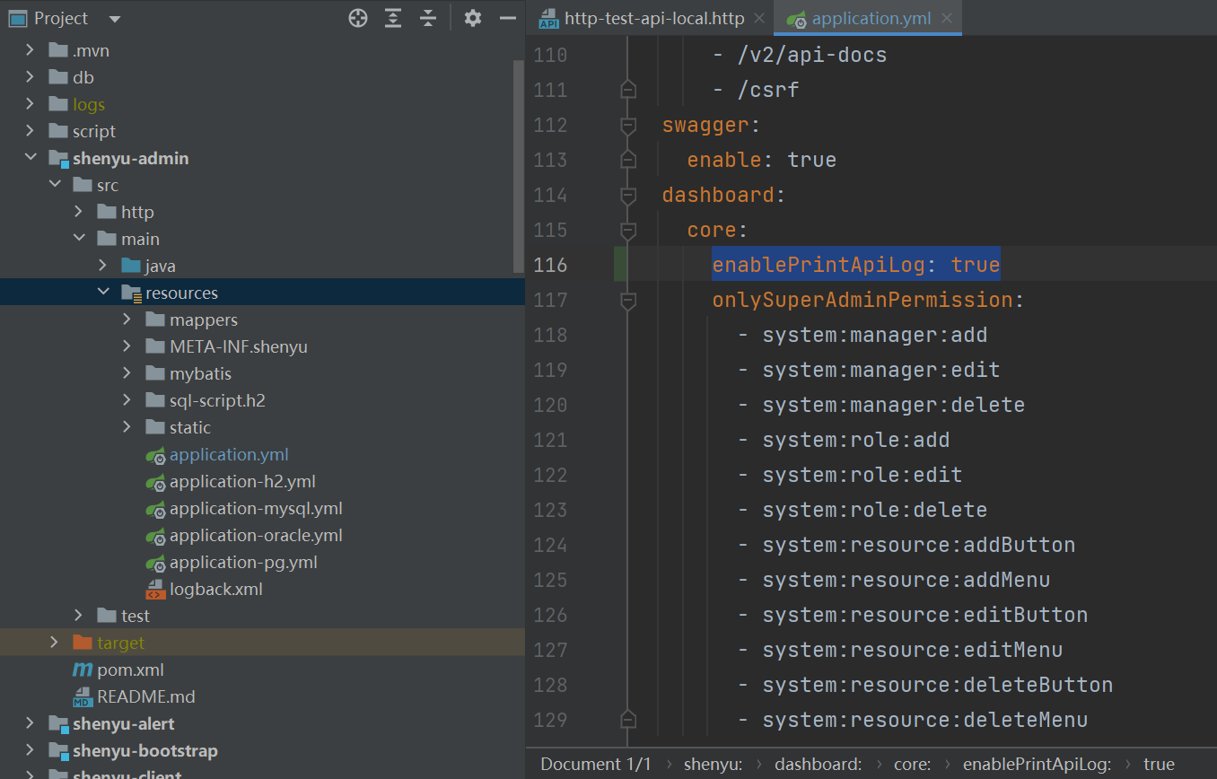The height and width of the screenshot is (779, 1217).
Task: Click the pom.xml Maven file icon
Action: (x=83, y=670)
